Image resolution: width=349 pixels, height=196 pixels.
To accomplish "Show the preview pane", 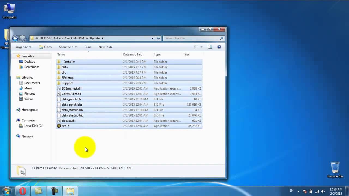I will pos(210,47).
